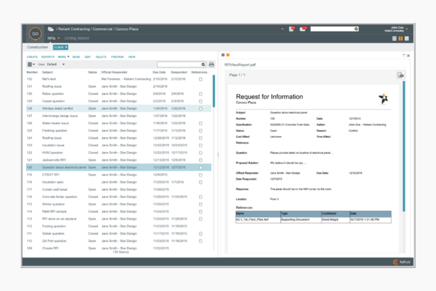This screenshot has height=291, width=436.
Task: Select the 'GA Port question' row
Action: [x=119, y=241]
